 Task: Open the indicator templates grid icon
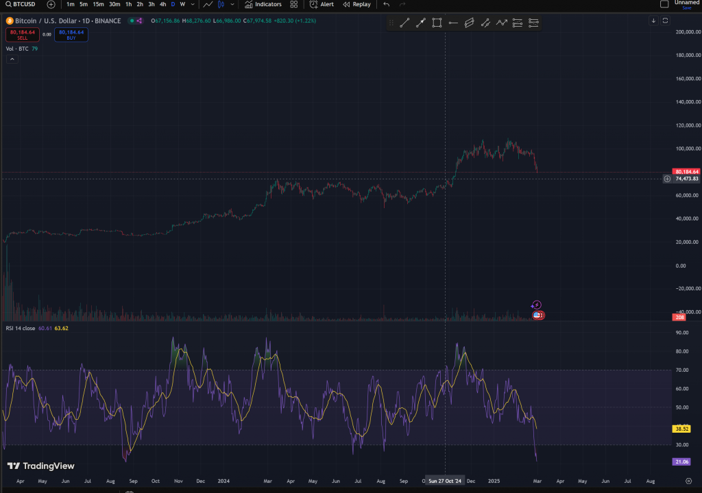coord(293,4)
